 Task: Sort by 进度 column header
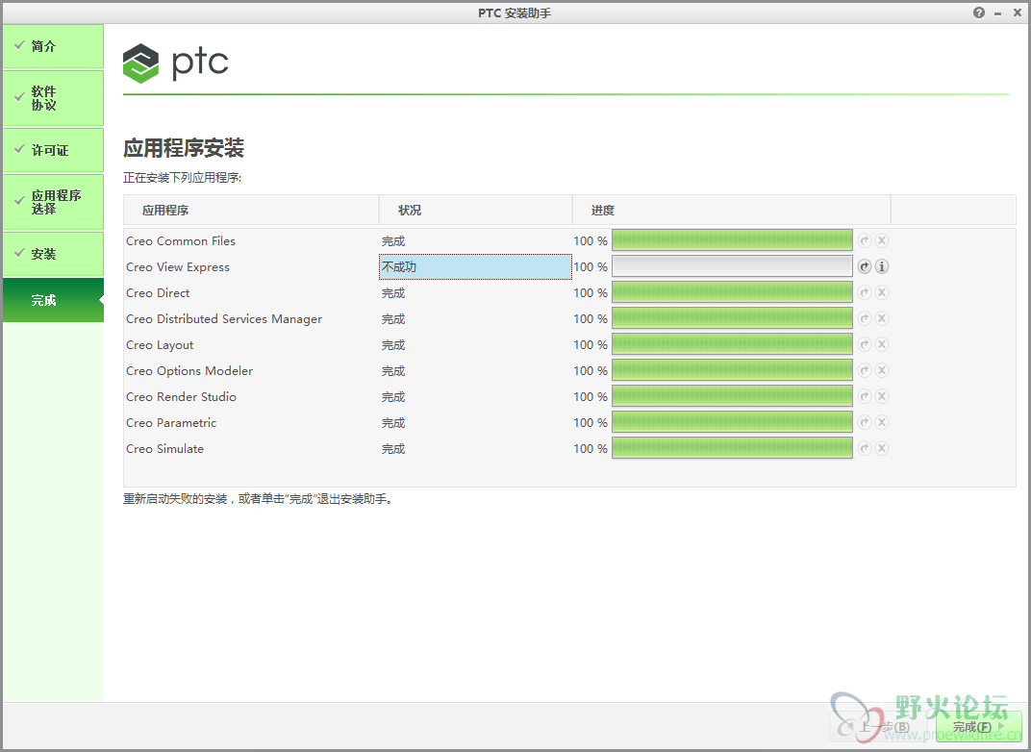(731, 211)
